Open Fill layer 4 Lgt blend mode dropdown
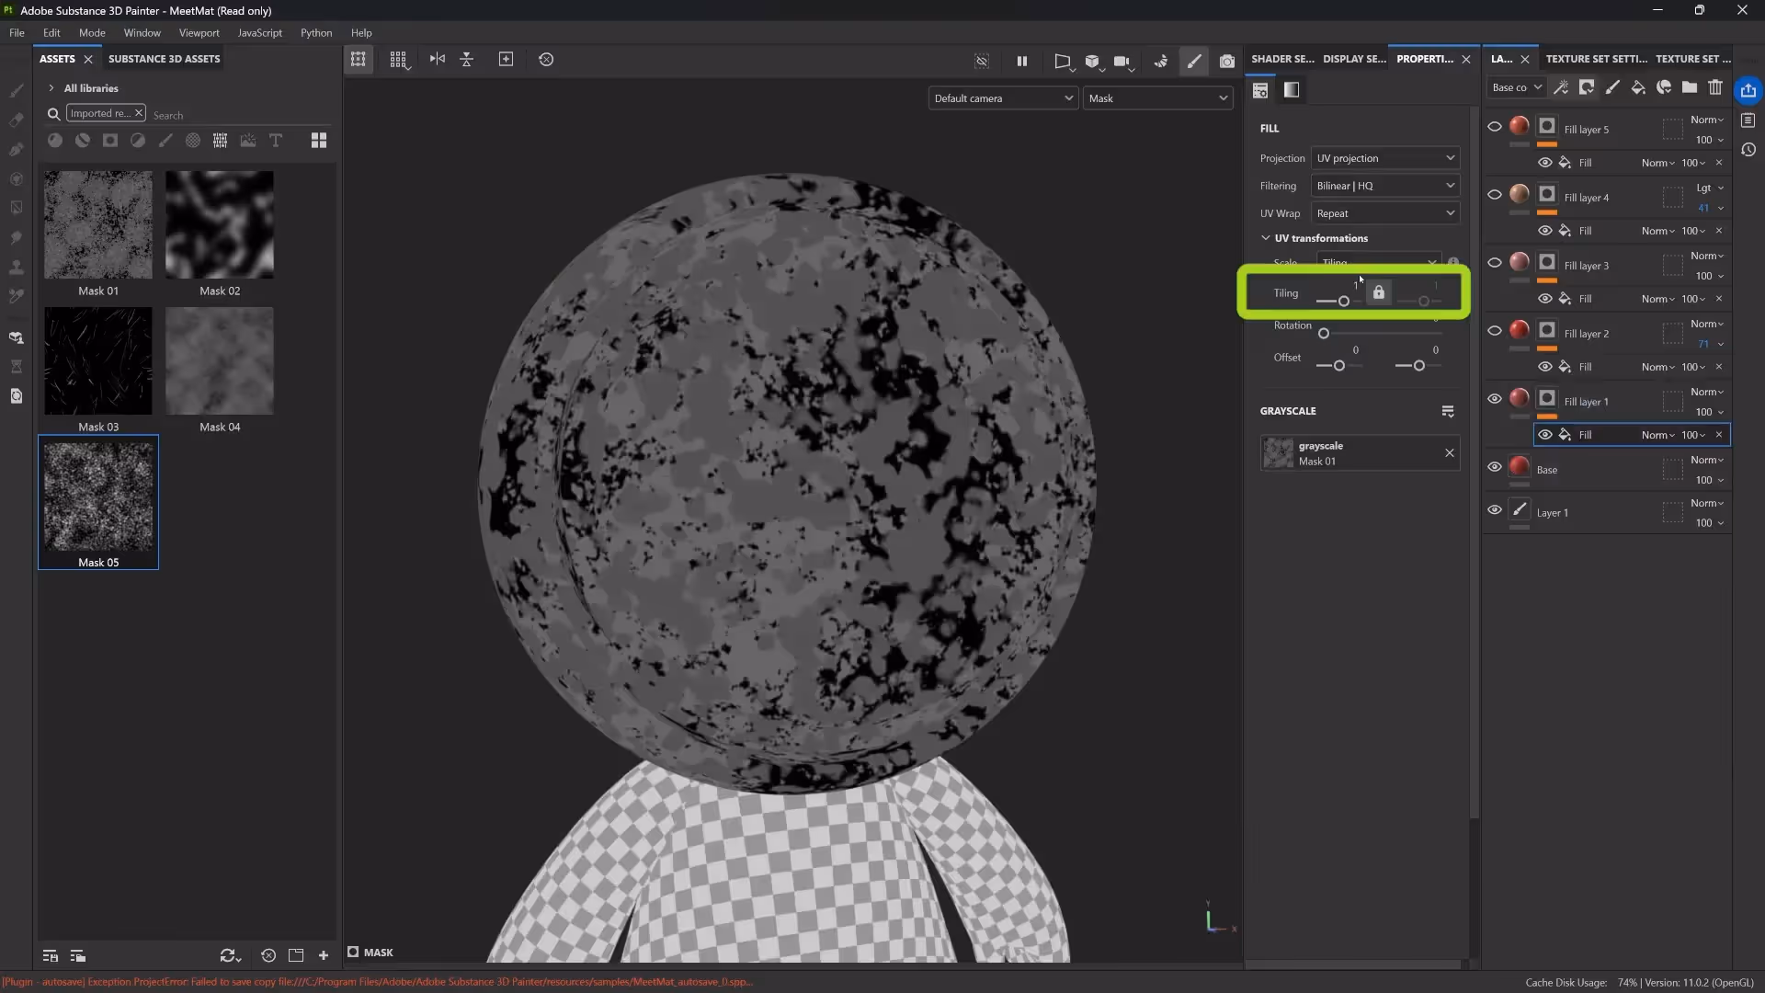 pyautogui.click(x=1710, y=188)
